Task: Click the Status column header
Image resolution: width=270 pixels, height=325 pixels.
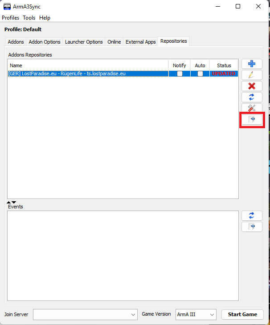Action: pos(224,65)
